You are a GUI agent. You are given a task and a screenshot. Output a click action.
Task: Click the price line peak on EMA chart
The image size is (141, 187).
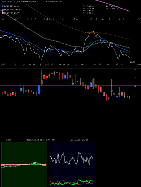(93, 31)
